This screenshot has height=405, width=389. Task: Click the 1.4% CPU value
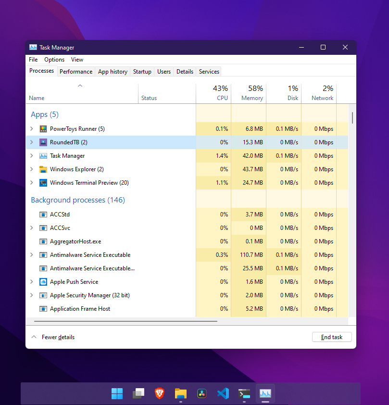(222, 156)
